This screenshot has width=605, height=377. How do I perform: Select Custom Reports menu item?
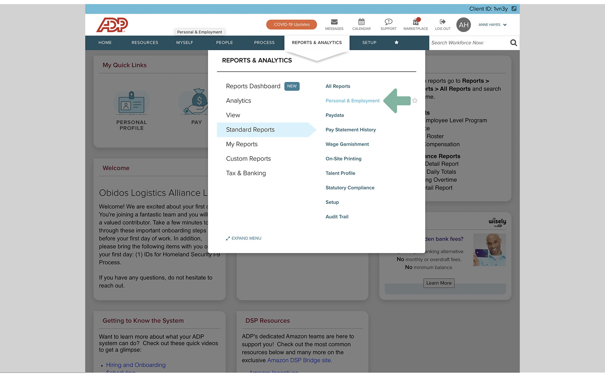[x=248, y=159]
